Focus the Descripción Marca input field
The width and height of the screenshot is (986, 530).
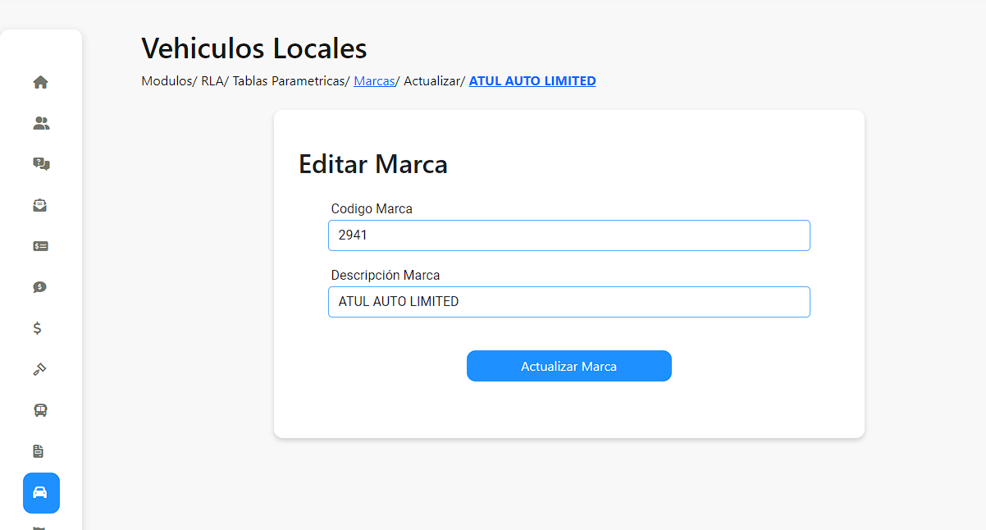tap(569, 302)
